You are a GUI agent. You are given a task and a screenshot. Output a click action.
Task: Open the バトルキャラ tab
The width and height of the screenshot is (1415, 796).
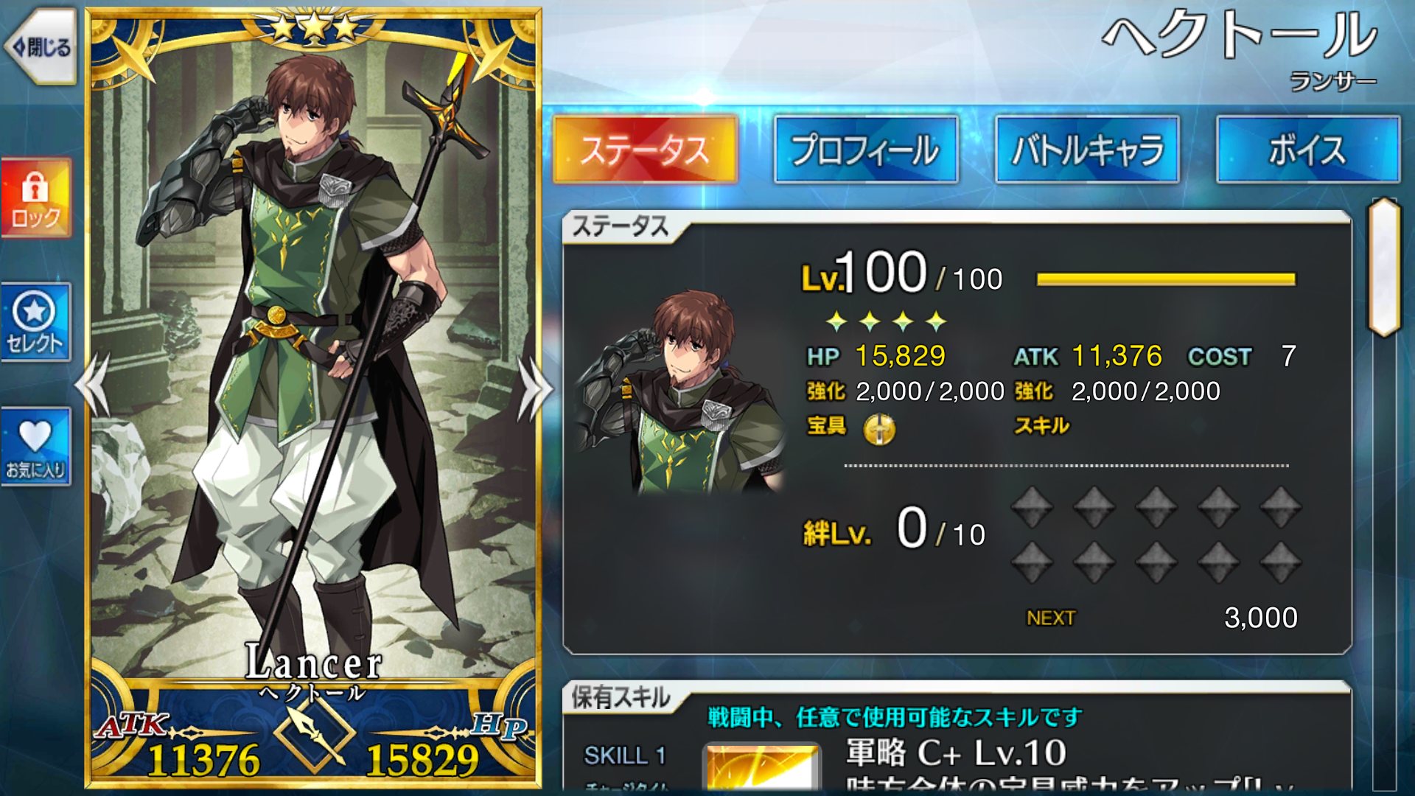click(1087, 150)
